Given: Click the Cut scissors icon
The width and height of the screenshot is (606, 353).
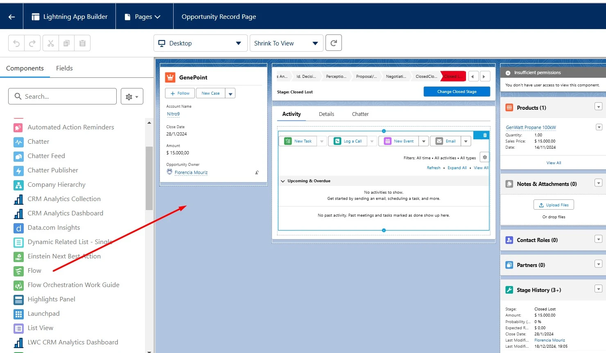Looking at the screenshot, I should tap(51, 43).
